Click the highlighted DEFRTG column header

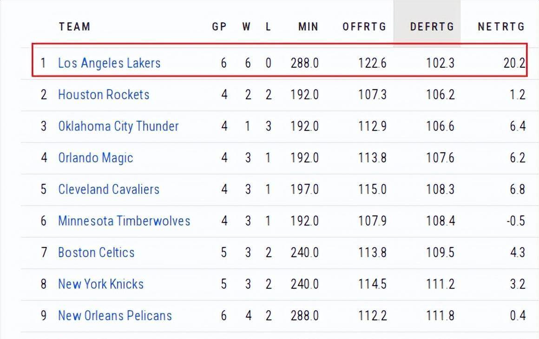click(x=432, y=26)
